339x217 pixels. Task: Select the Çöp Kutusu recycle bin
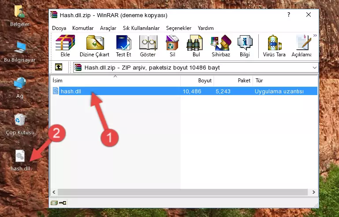click(x=20, y=125)
